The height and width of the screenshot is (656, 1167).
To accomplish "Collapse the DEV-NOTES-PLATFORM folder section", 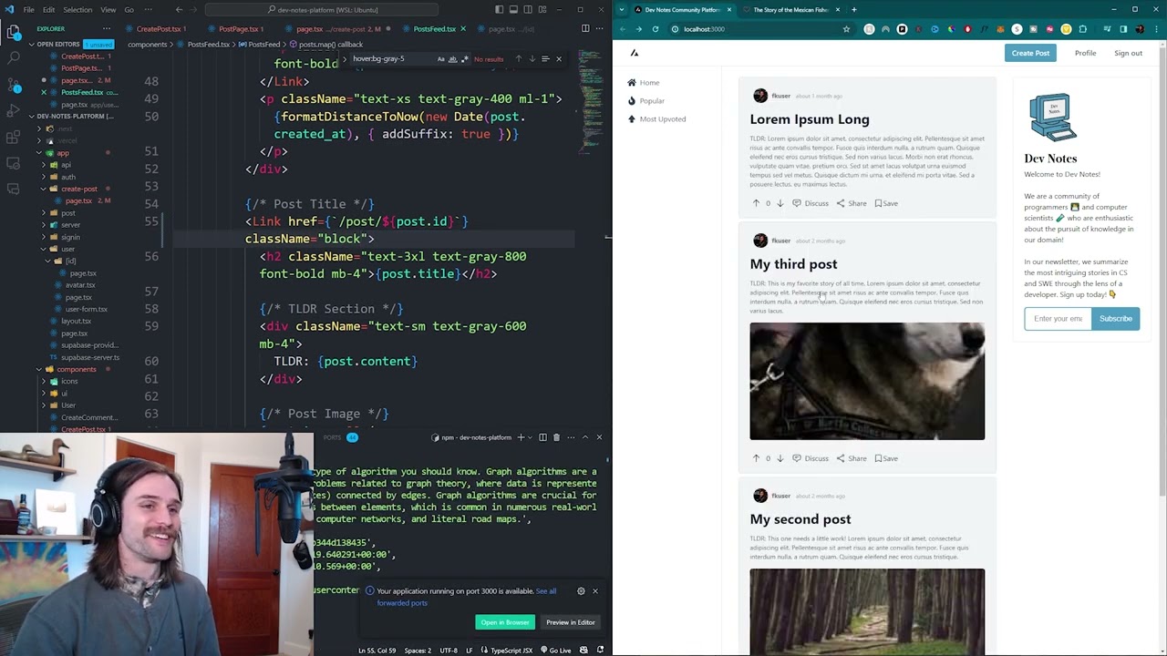I will pyautogui.click(x=31, y=117).
